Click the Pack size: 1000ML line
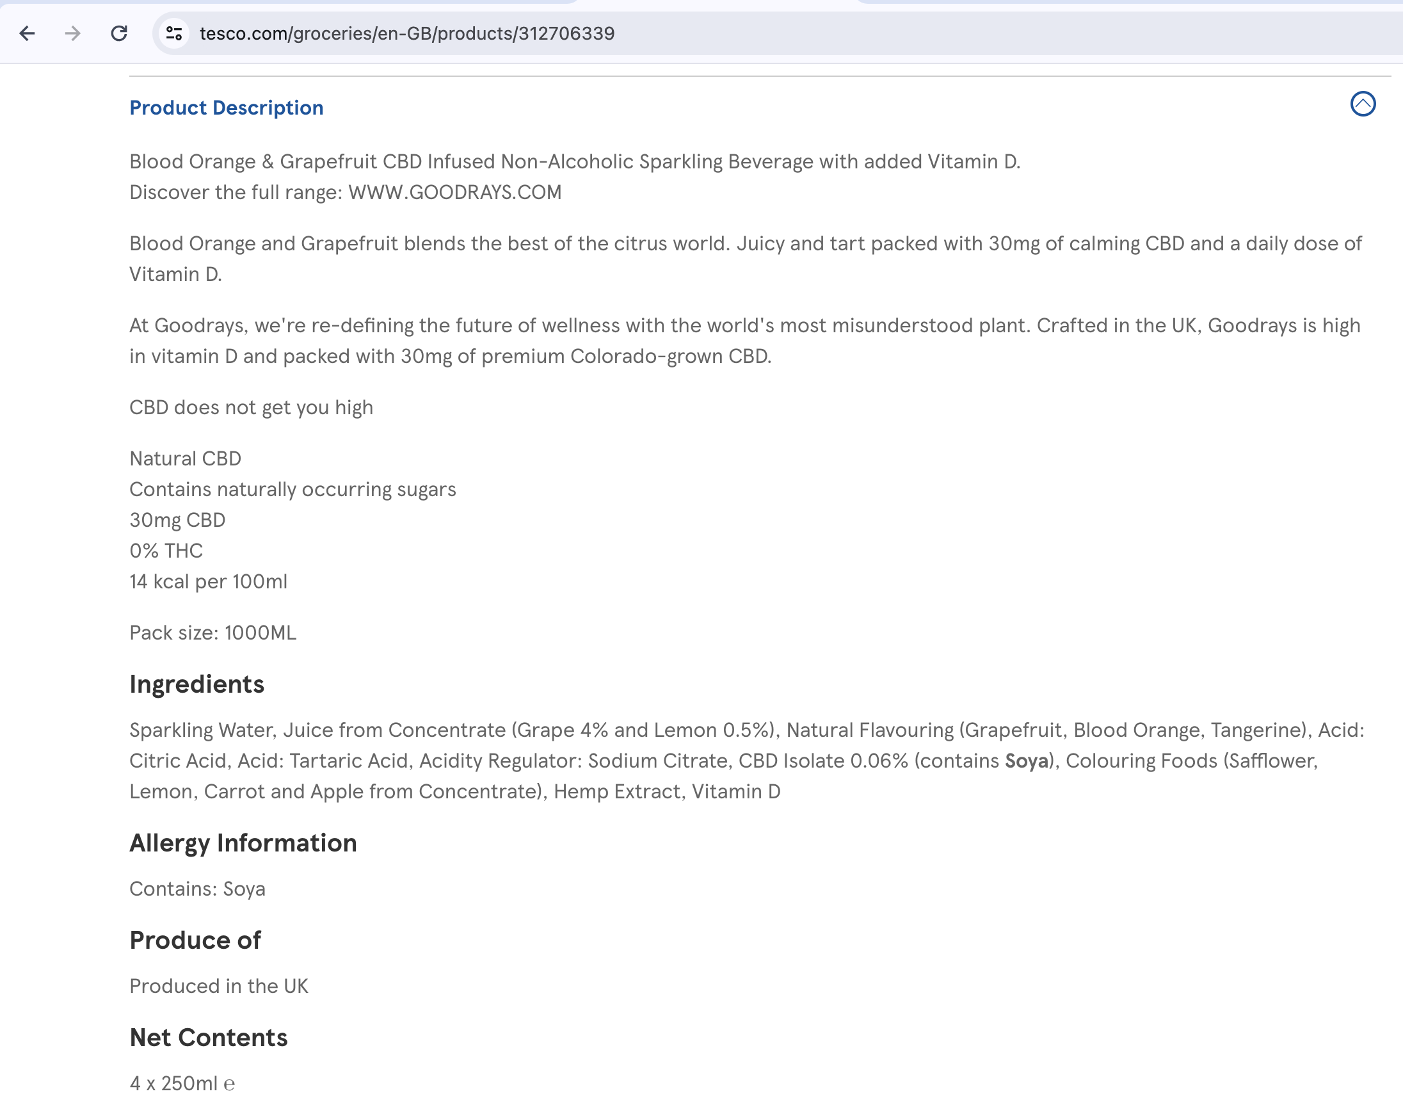The image size is (1403, 1105). pyautogui.click(x=212, y=633)
